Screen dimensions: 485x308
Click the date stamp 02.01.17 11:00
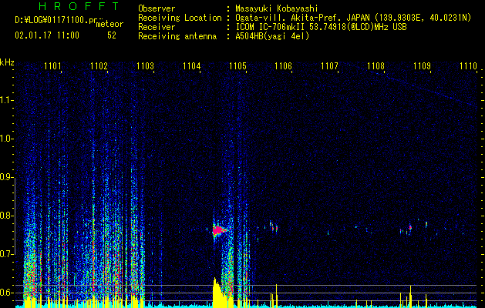coord(47,35)
